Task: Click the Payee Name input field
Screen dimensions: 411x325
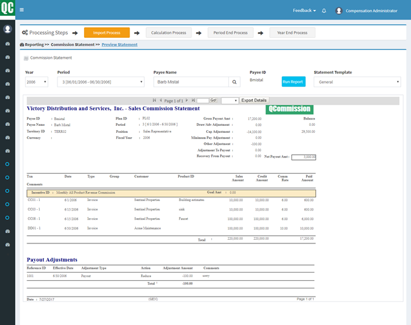Action: tap(191, 82)
